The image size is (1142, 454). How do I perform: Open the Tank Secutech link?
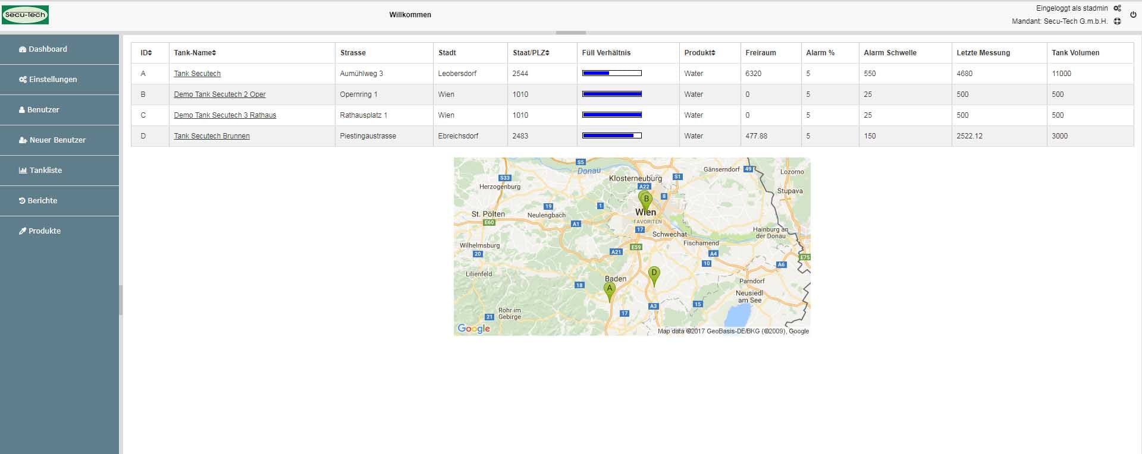(197, 74)
